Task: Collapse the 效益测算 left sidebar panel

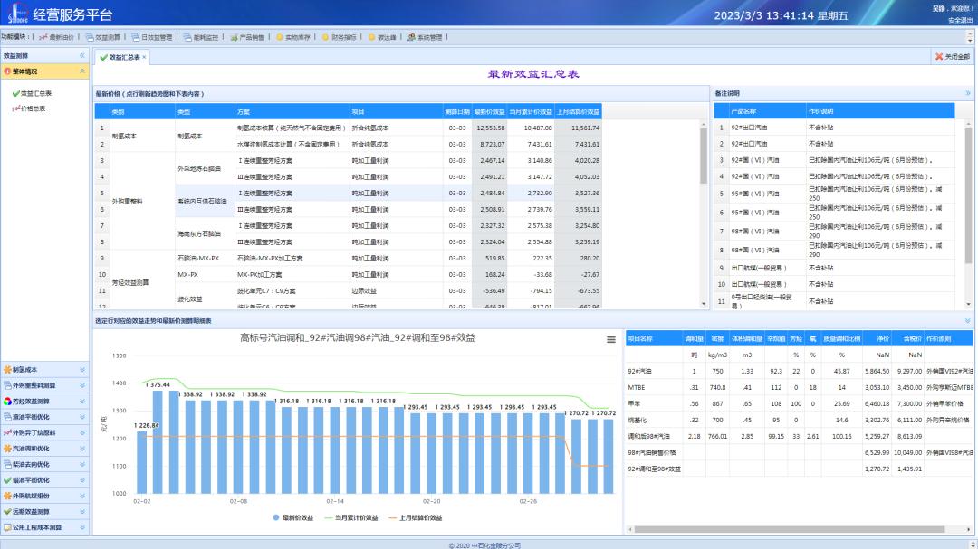Action: 82,56
